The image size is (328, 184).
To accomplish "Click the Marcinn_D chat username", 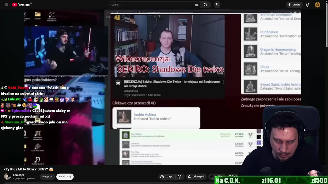I will click(x=14, y=122).
